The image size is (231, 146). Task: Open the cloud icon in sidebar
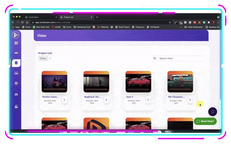tap(16, 53)
